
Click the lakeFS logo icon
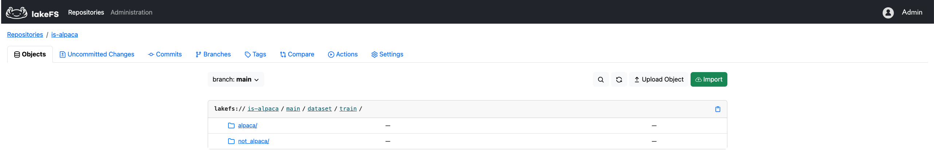tap(17, 13)
